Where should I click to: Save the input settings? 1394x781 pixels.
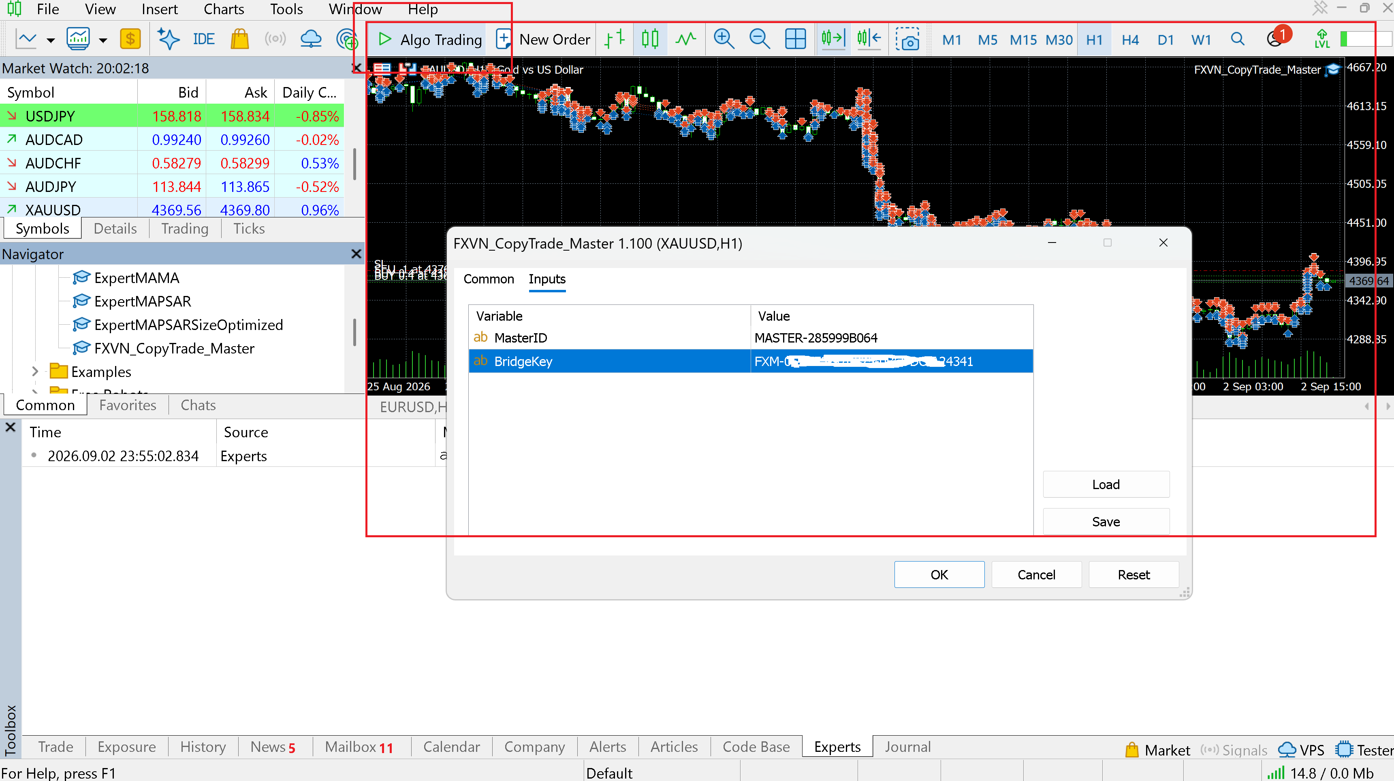pyautogui.click(x=1106, y=521)
